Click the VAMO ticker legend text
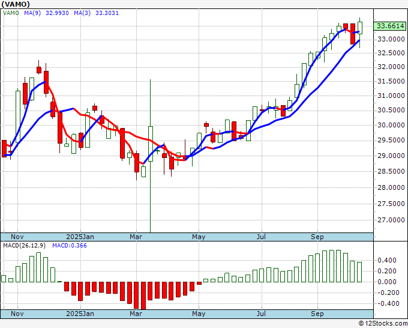 point(11,13)
